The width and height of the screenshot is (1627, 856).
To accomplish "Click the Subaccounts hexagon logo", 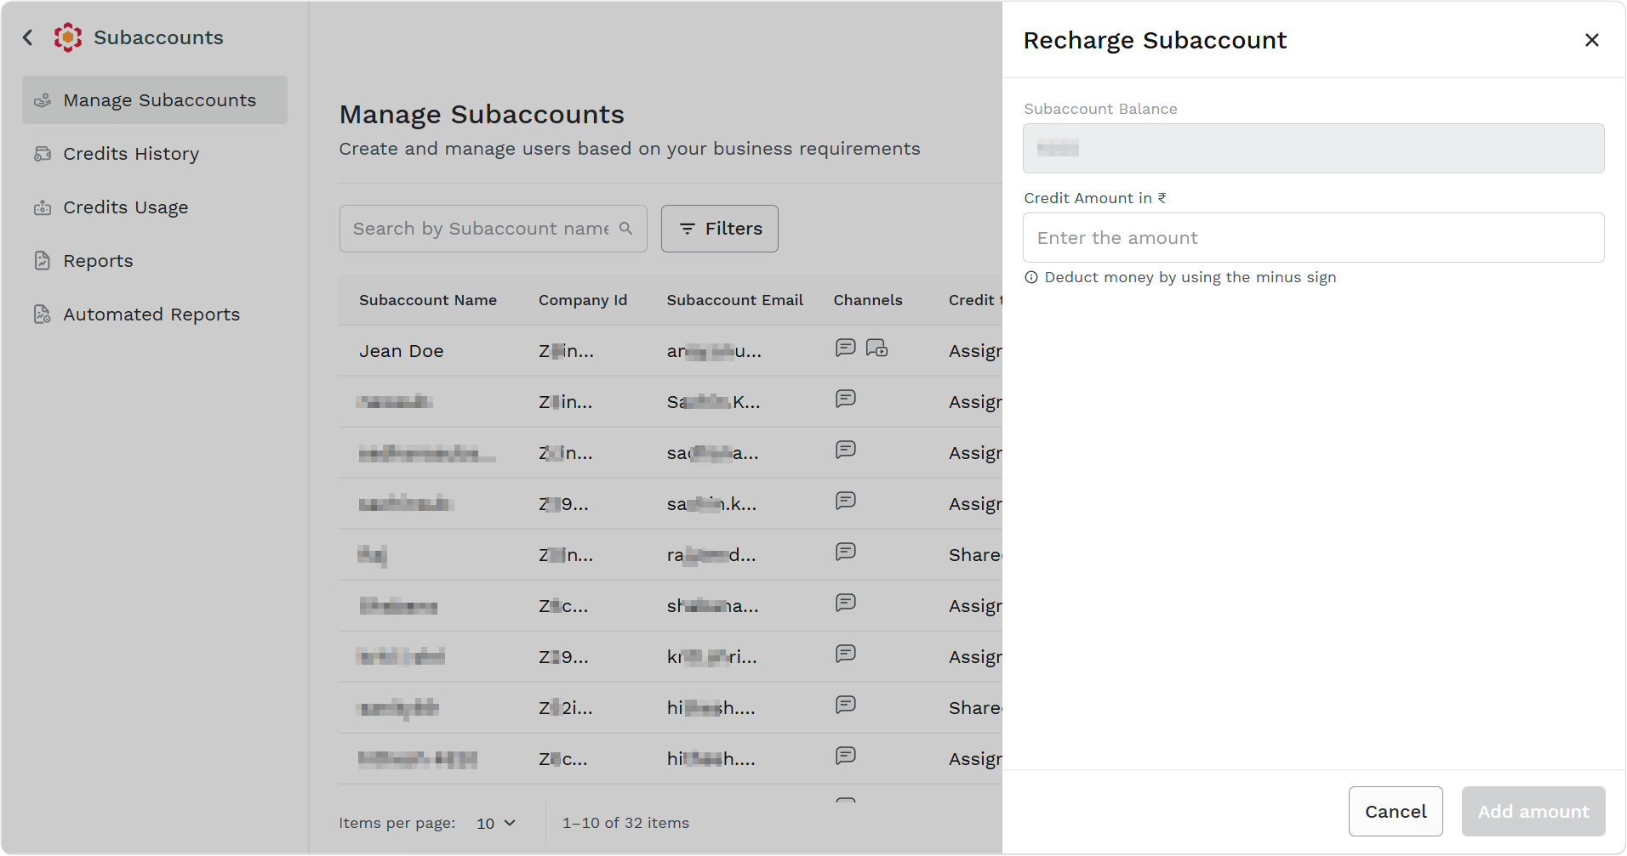I will pyautogui.click(x=68, y=37).
